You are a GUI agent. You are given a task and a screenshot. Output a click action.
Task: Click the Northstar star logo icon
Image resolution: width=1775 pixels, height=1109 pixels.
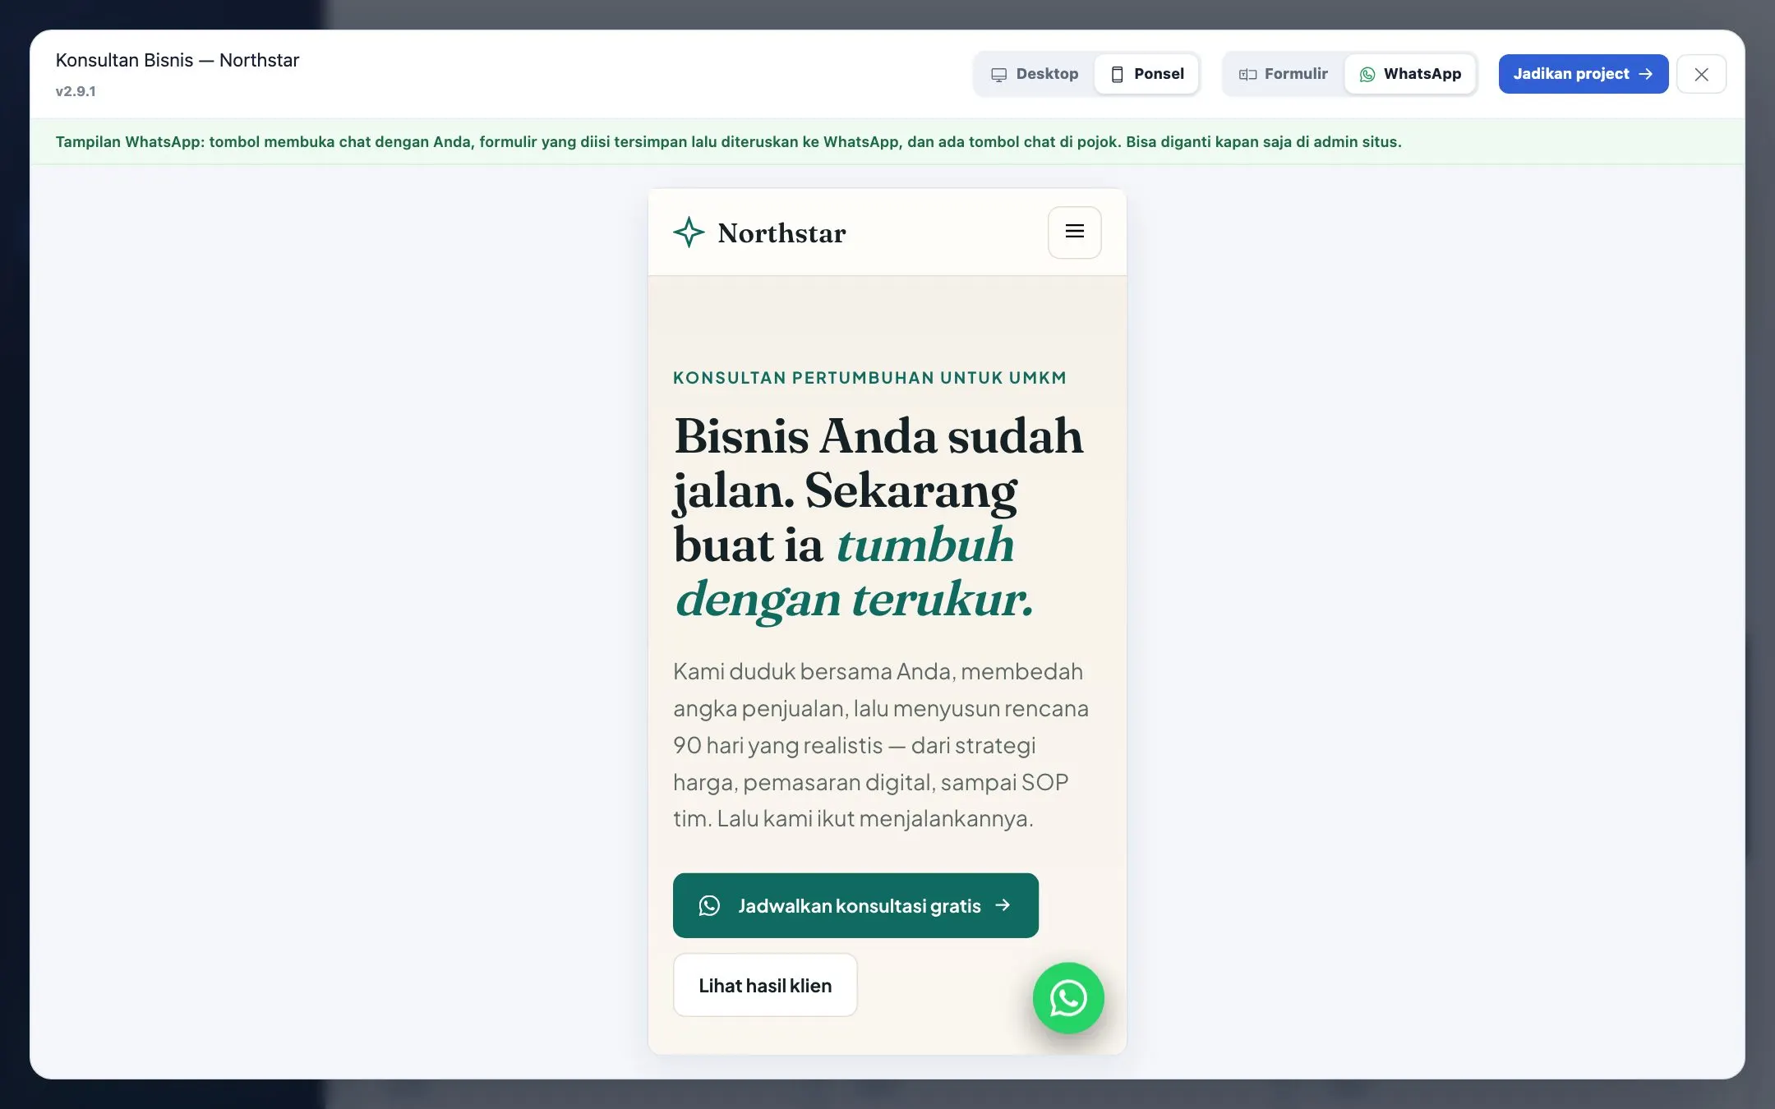pos(689,232)
